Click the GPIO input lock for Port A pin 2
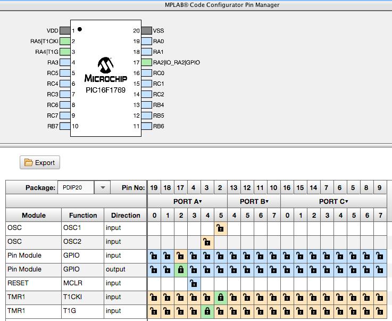This screenshot has height=321, width=392. (x=180, y=256)
